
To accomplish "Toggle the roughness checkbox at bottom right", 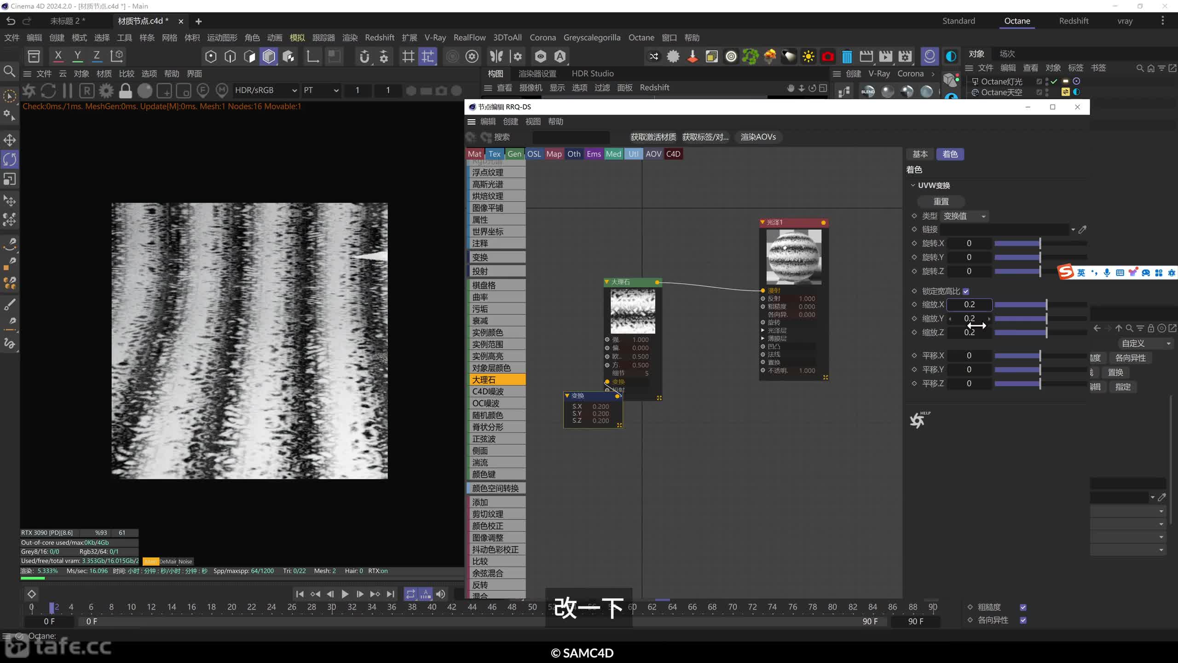I will pos(1023,607).
